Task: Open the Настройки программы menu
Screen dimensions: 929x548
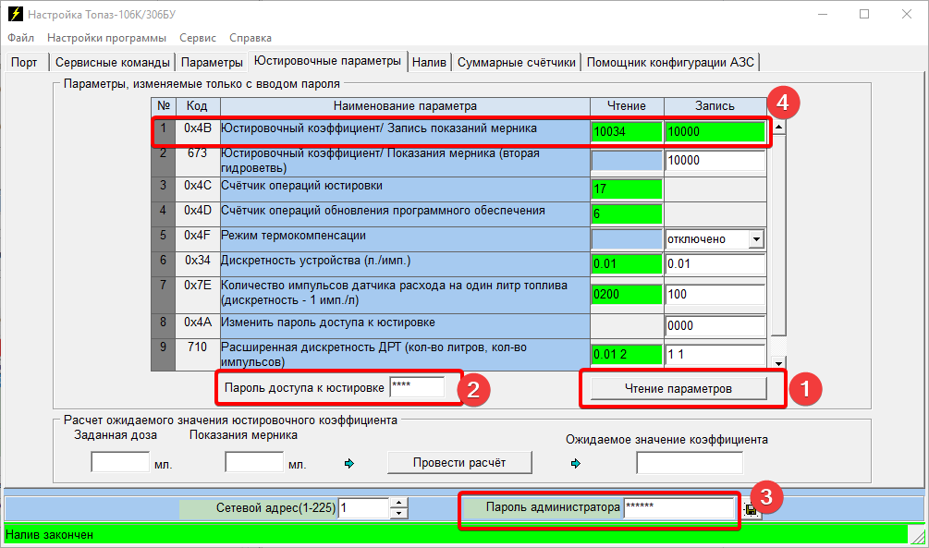Action: (106, 38)
